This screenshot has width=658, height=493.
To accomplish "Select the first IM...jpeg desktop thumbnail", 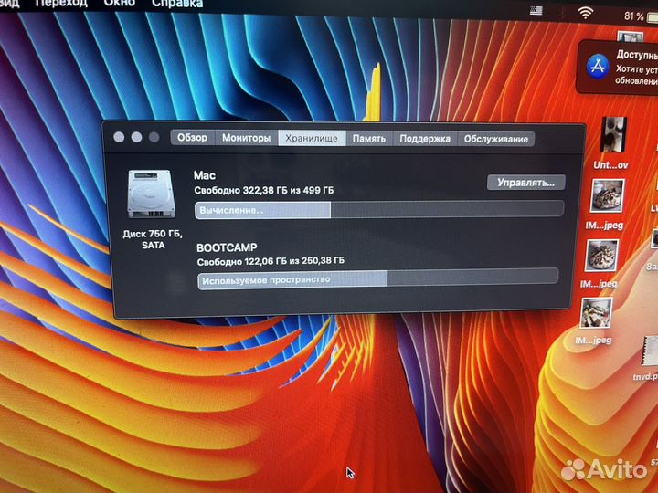I will coord(607,195).
